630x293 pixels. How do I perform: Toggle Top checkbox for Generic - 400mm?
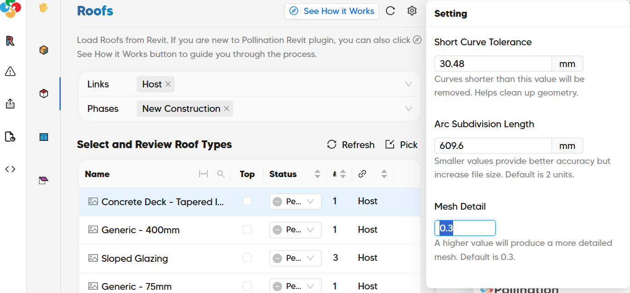tap(247, 230)
